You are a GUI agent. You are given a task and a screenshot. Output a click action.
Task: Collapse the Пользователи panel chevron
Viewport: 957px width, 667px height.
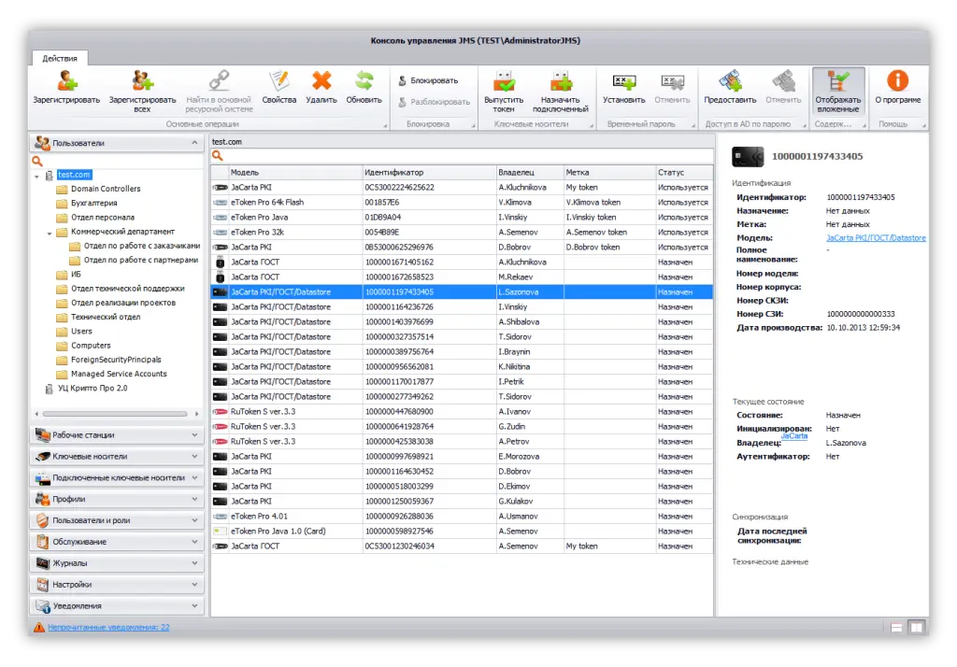click(194, 143)
